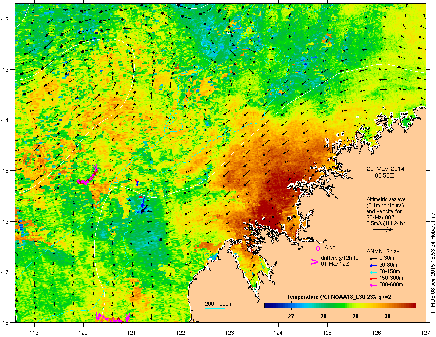The height and width of the screenshot is (337, 436).
Task: Click the '01-May 12Z' legend text
Action: [335, 264]
